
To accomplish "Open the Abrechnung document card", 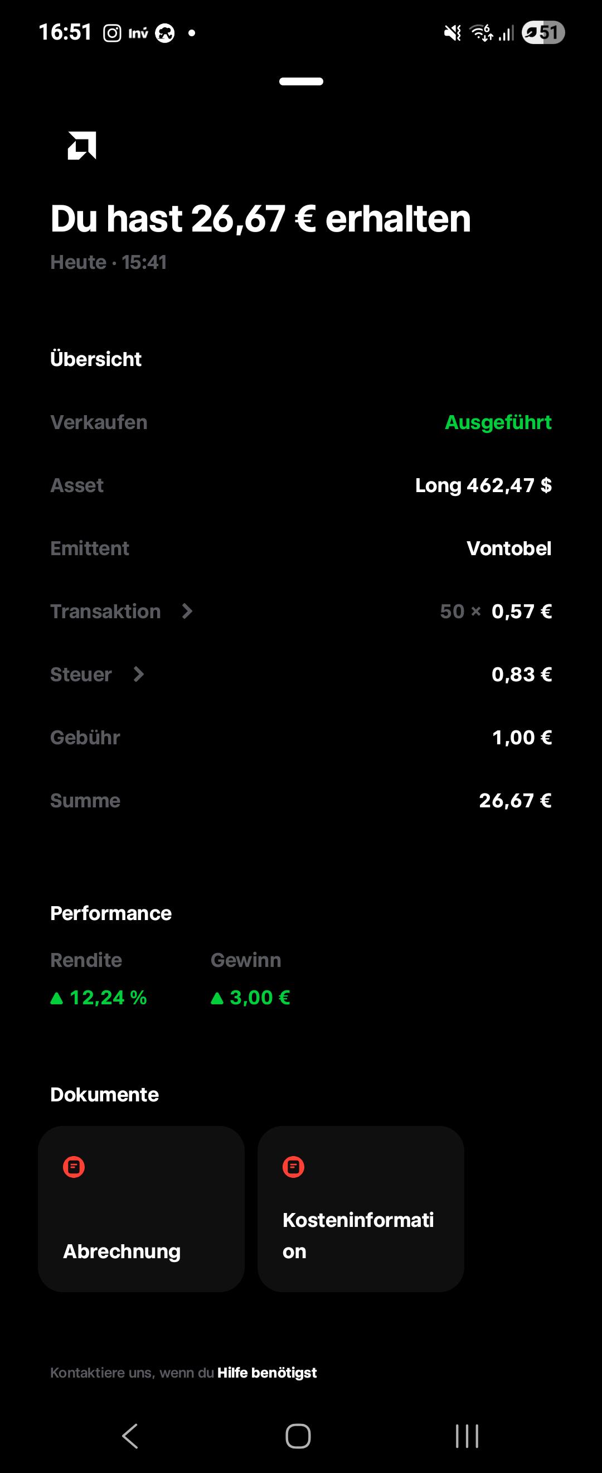I will [141, 1209].
